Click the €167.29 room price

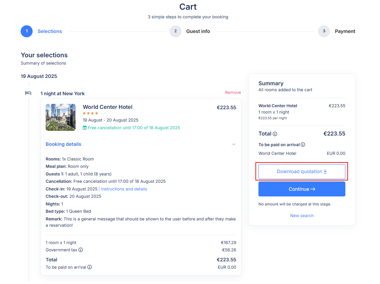(x=228, y=243)
